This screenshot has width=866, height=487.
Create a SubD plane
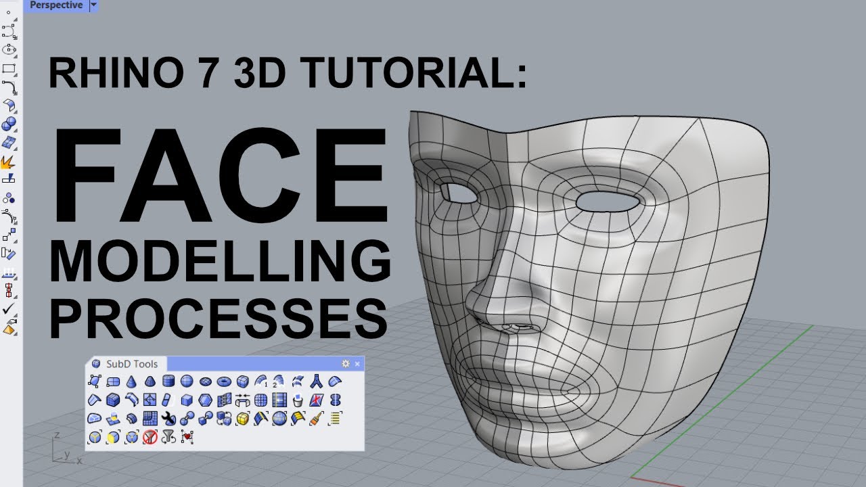coord(113,381)
